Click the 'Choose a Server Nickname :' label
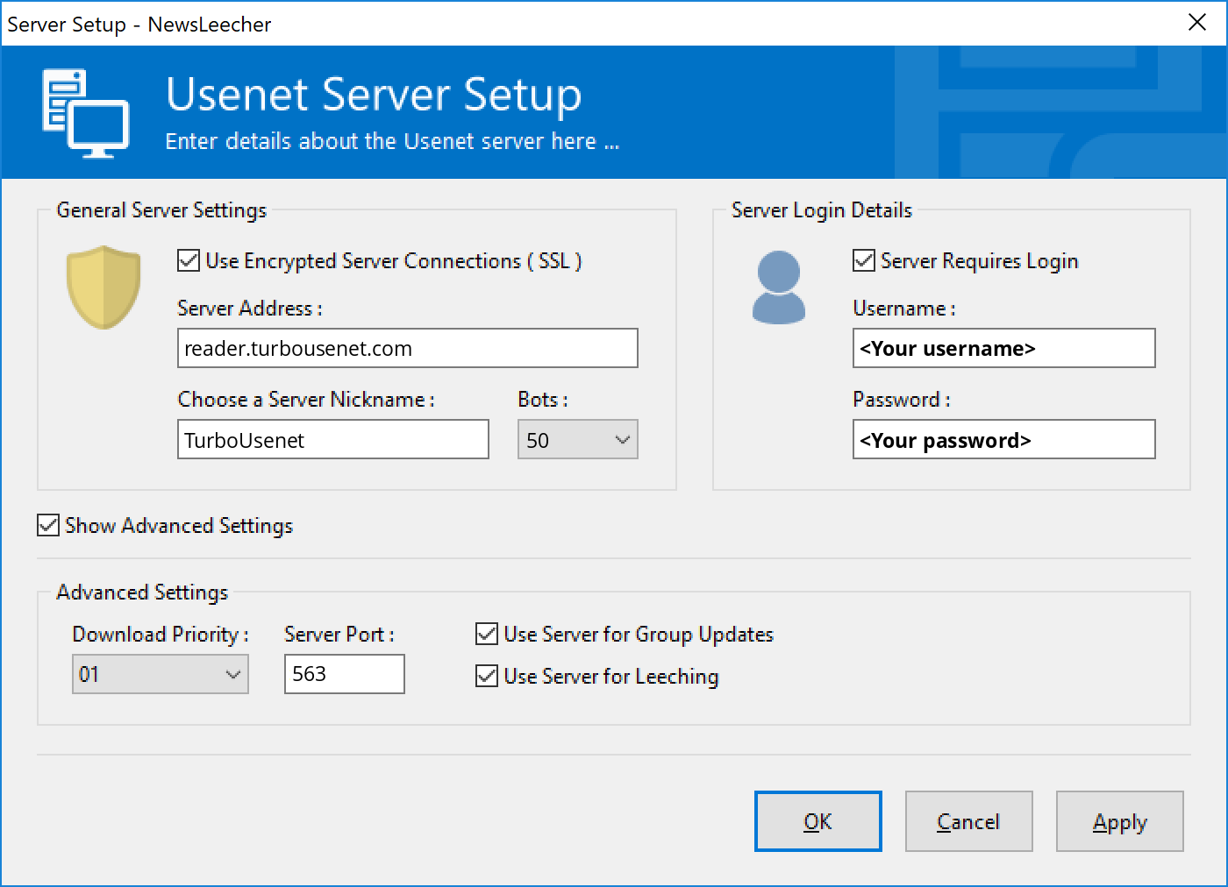This screenshot has height=887, width=1228. coord(306,400)
